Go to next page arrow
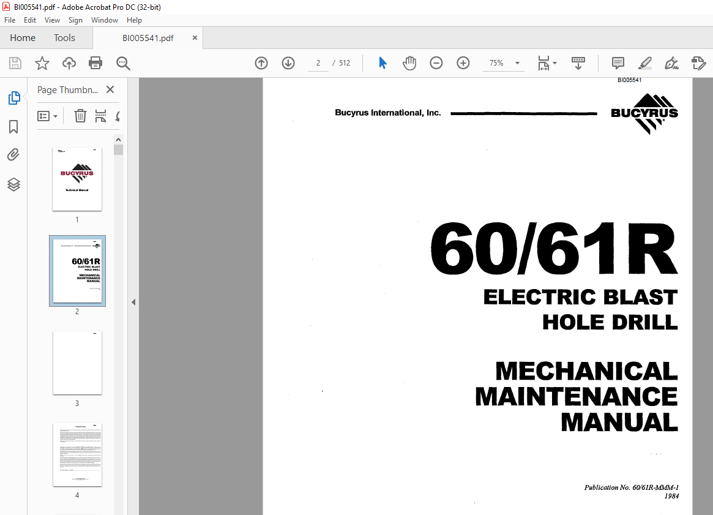This screenshot has height=515, width=713. (288, 63)
